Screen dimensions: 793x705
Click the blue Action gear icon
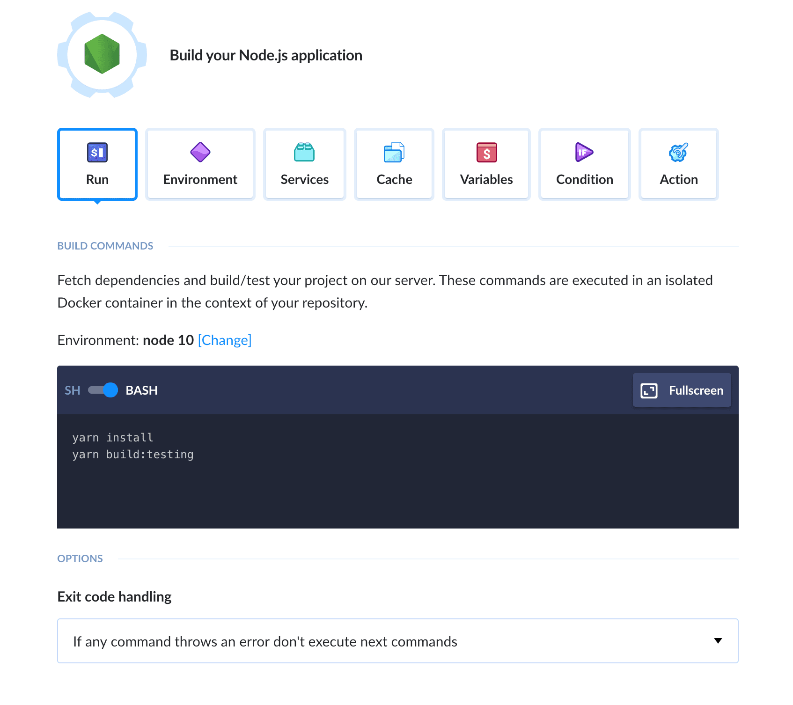678,153
